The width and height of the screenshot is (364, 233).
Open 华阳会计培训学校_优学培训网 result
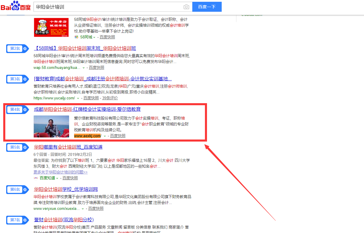(x=66, y=189)
